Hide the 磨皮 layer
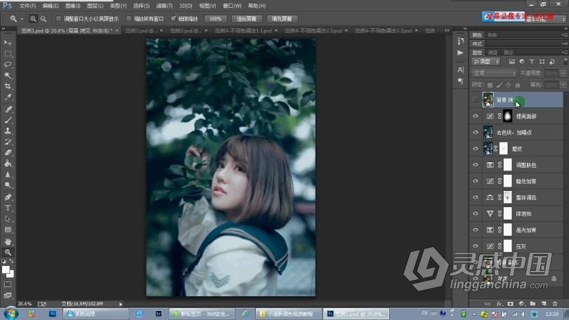Screen dimensions: 569x320 tap(476, 149)
